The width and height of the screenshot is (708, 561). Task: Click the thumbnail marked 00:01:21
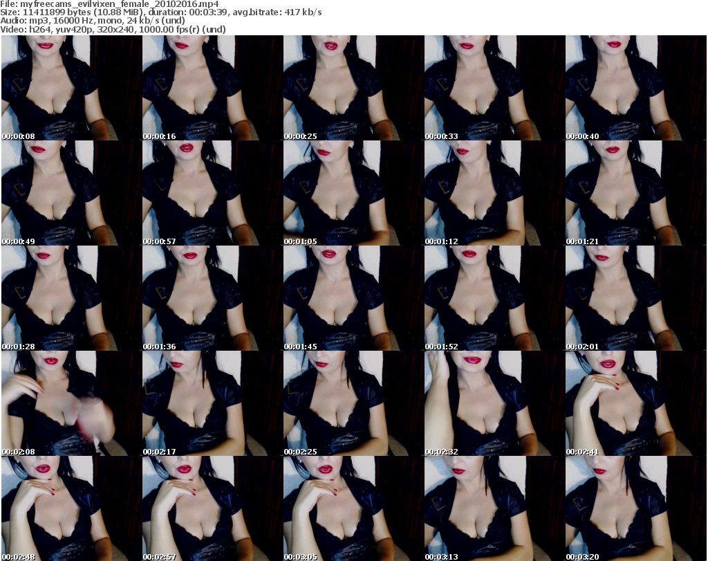(x=635, y=193)
